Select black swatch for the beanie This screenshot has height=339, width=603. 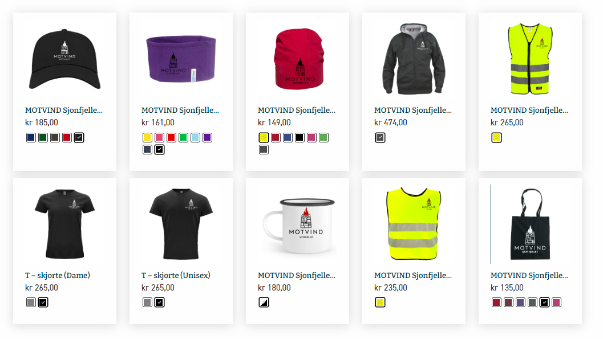click(x=300, y=137)
